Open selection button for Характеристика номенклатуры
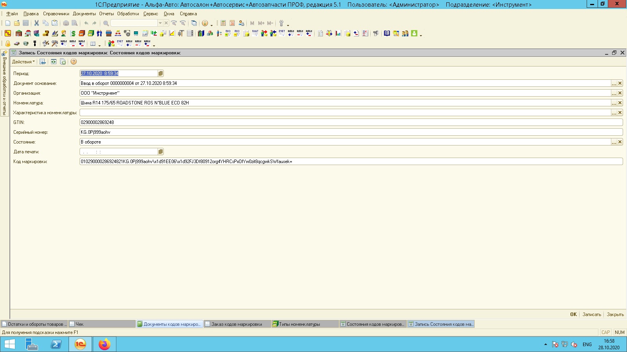This screenshot has width=627, height=352. pyautogui.click(x=614, y=113)
